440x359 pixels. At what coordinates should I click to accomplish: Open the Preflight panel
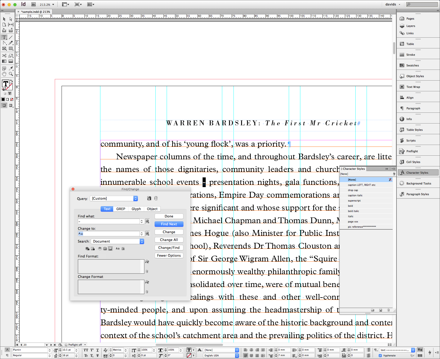coord(411,151)
